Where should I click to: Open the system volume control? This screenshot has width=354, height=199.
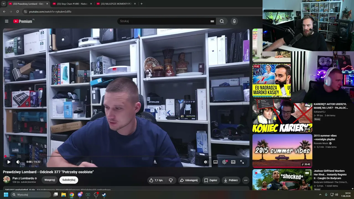(x=337, y=195)
